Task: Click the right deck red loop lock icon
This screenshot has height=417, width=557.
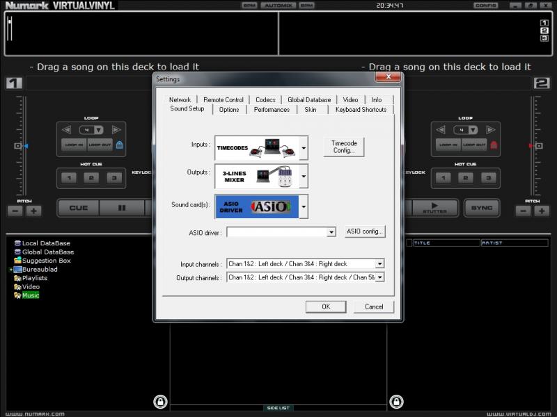Action: tap(494, 145)
